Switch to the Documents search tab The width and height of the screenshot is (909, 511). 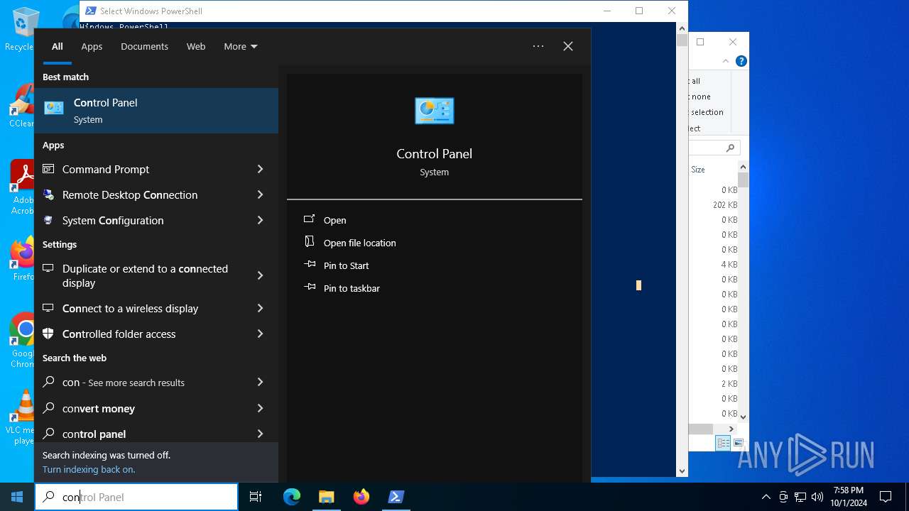[x=144, y=46]
